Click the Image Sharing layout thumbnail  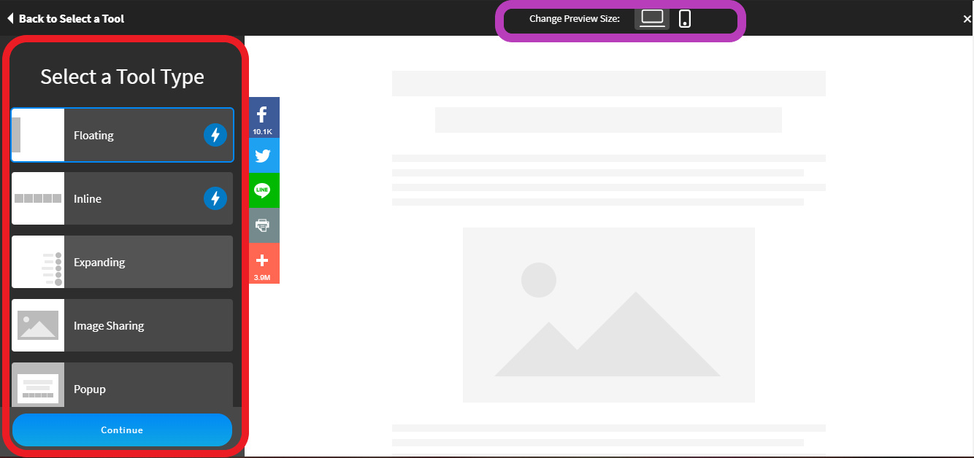38,325
